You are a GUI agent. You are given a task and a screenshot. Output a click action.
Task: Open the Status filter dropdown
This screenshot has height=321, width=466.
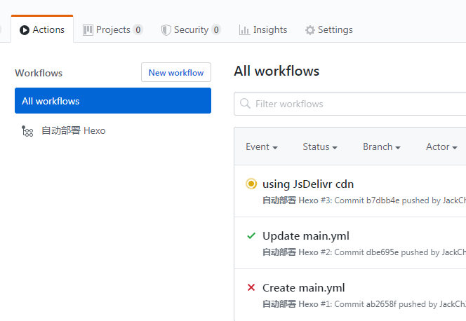coord(320,147)
